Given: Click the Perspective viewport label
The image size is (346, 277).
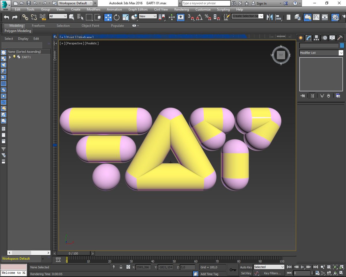Looking at the screenshot, I should 75,43.
